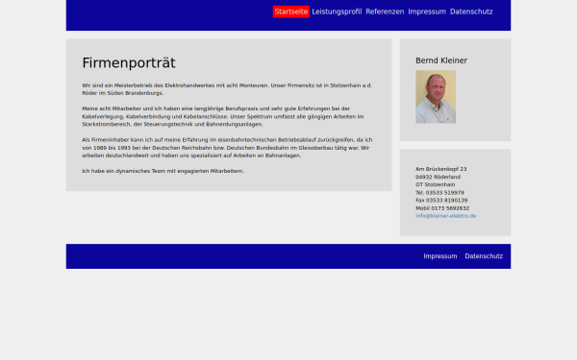Click the Impressum link in the footer
This screenshot has width=577, height=360.
pyautogui.click(x=440, y=256)
